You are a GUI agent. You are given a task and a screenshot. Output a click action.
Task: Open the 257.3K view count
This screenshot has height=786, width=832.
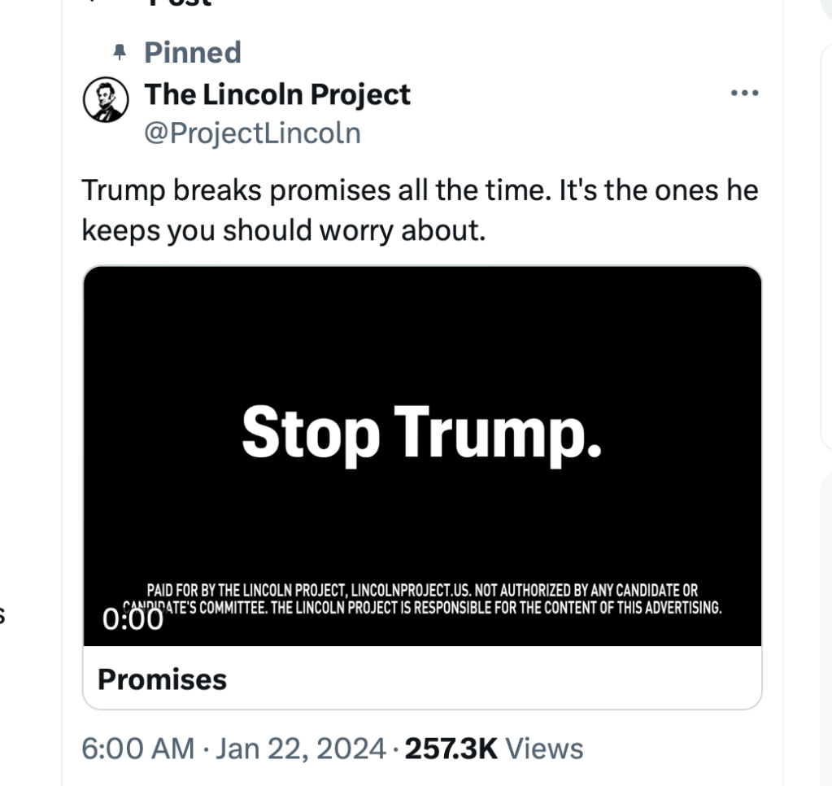point(450,749)
